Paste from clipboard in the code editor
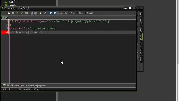The image size is (179, 101). pos(40,13)
